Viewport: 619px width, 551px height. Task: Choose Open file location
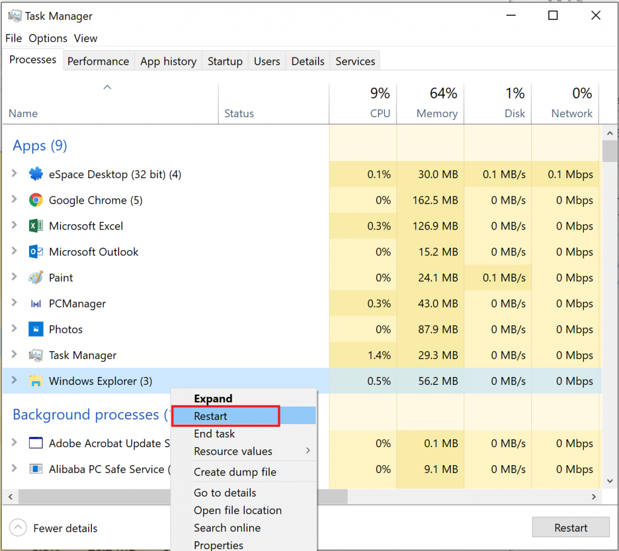pyautogui.click(x=244, y=511)
